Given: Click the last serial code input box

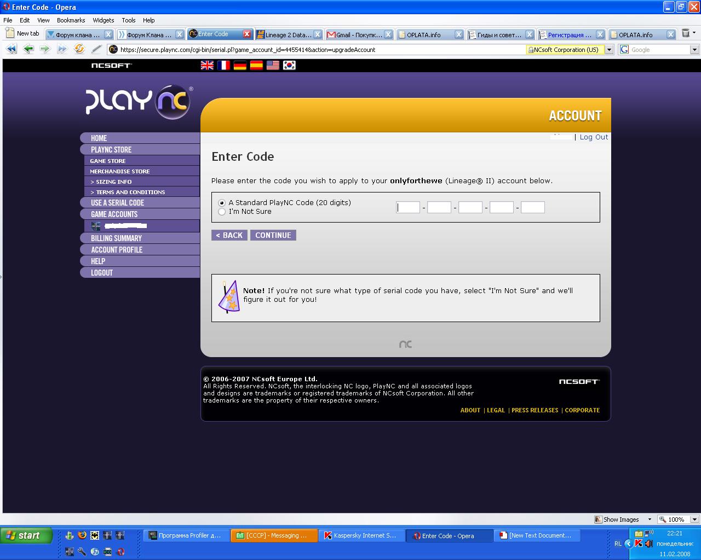Looking at the screenshot, I should [533, 207].
